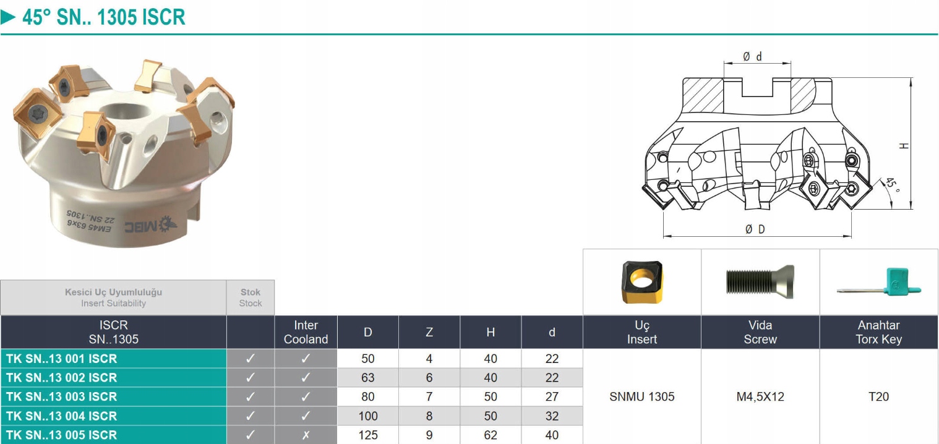Click the "ISCR SN..1305" column header
Image resolution: width=939 pixels, height=444 pixels.
click(x=113, y=332)
